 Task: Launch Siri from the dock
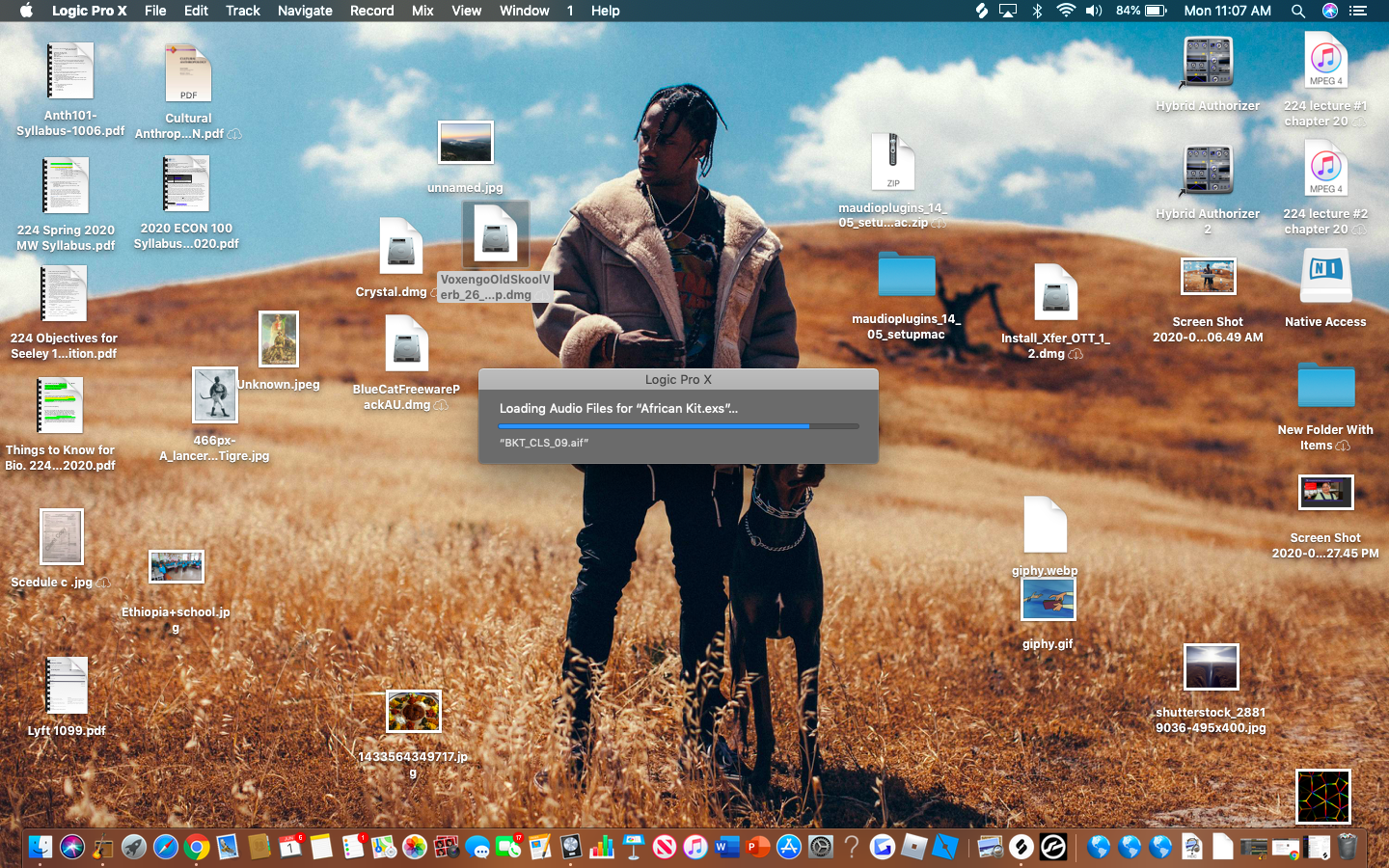click(72, 847)
